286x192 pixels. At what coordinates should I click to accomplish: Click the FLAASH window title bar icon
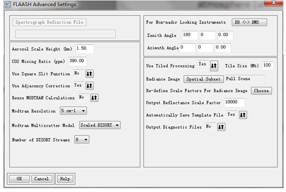(x=8, y=4)
